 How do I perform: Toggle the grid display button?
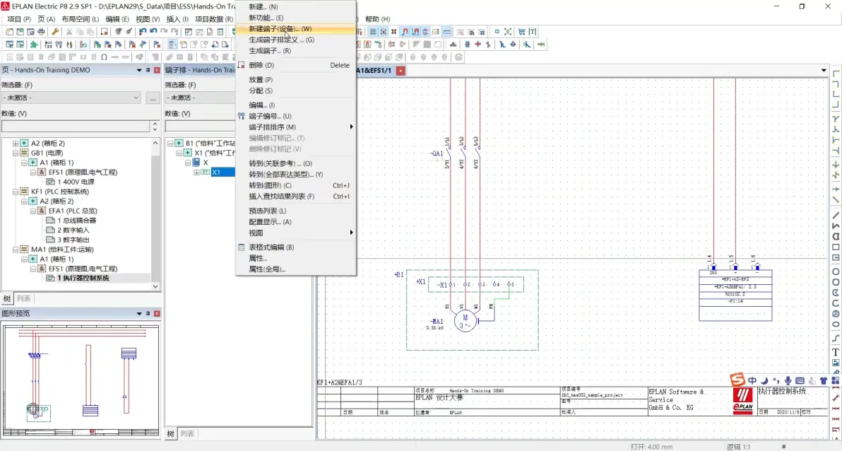tap(372, 32)
